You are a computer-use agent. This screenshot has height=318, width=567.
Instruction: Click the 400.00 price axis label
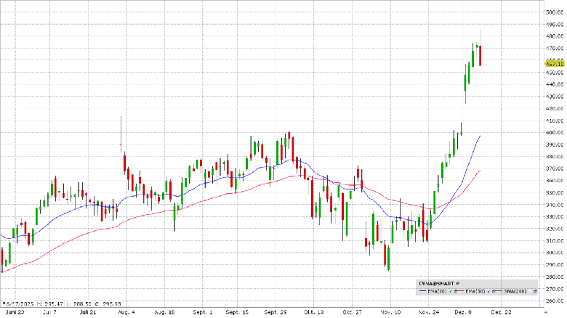(555, 132)
